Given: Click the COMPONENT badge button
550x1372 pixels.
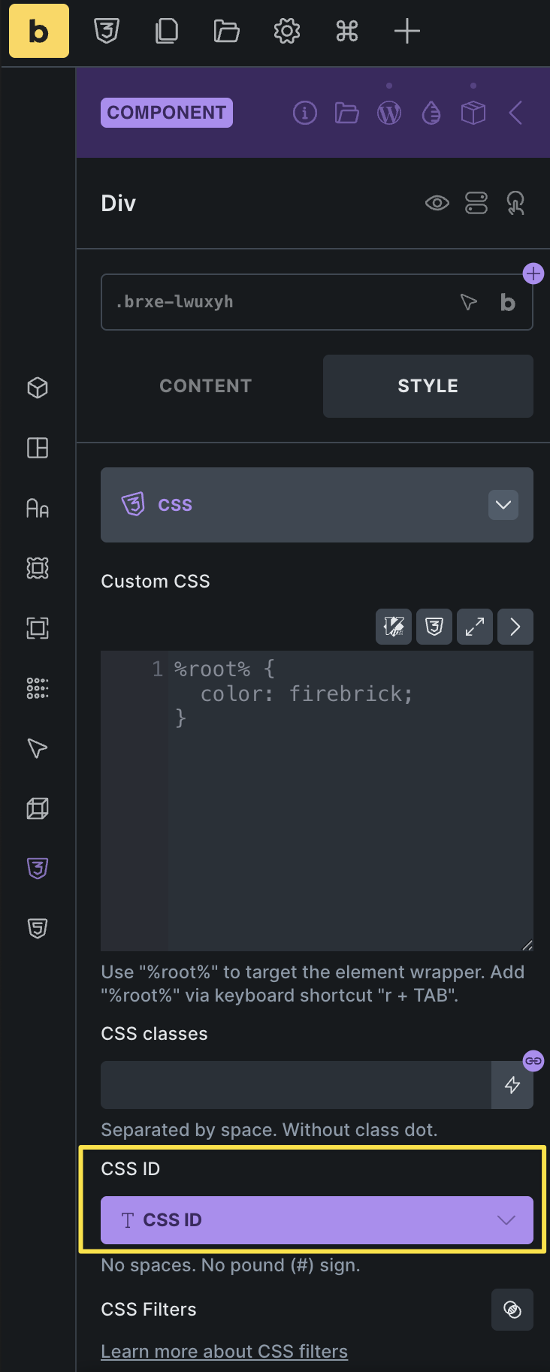Looking at the screenshot, I should [x=167, y=113].
